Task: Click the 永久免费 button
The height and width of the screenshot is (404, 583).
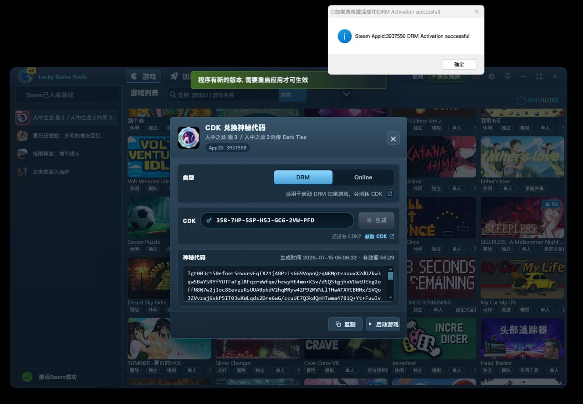Action: coord(447,76)
